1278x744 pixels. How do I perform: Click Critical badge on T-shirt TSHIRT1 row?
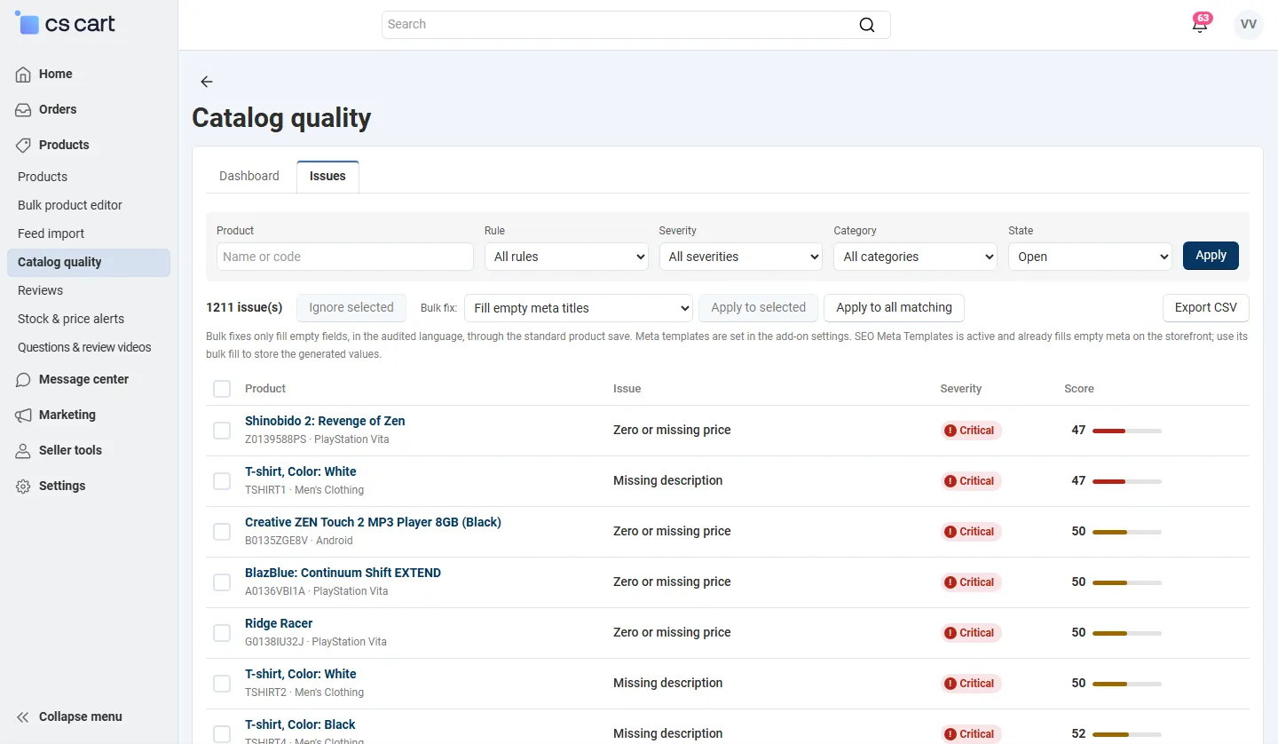click(971, 481)
